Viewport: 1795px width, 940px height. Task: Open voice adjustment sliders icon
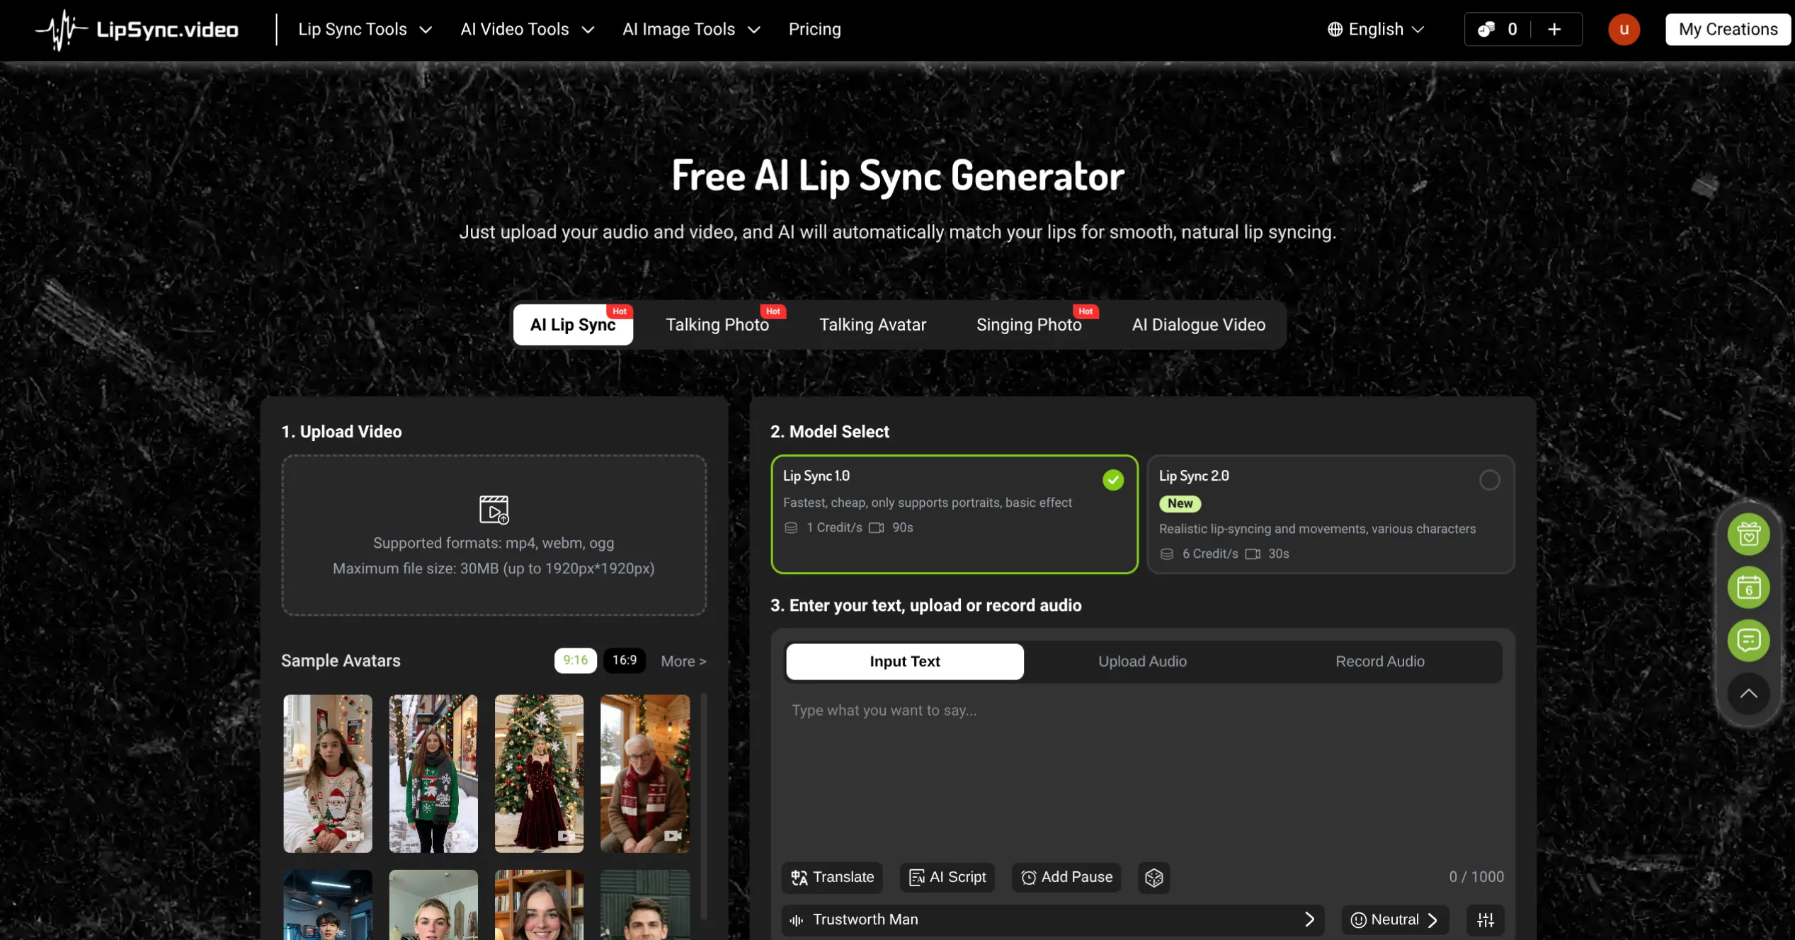click(x=1485, y=919)
